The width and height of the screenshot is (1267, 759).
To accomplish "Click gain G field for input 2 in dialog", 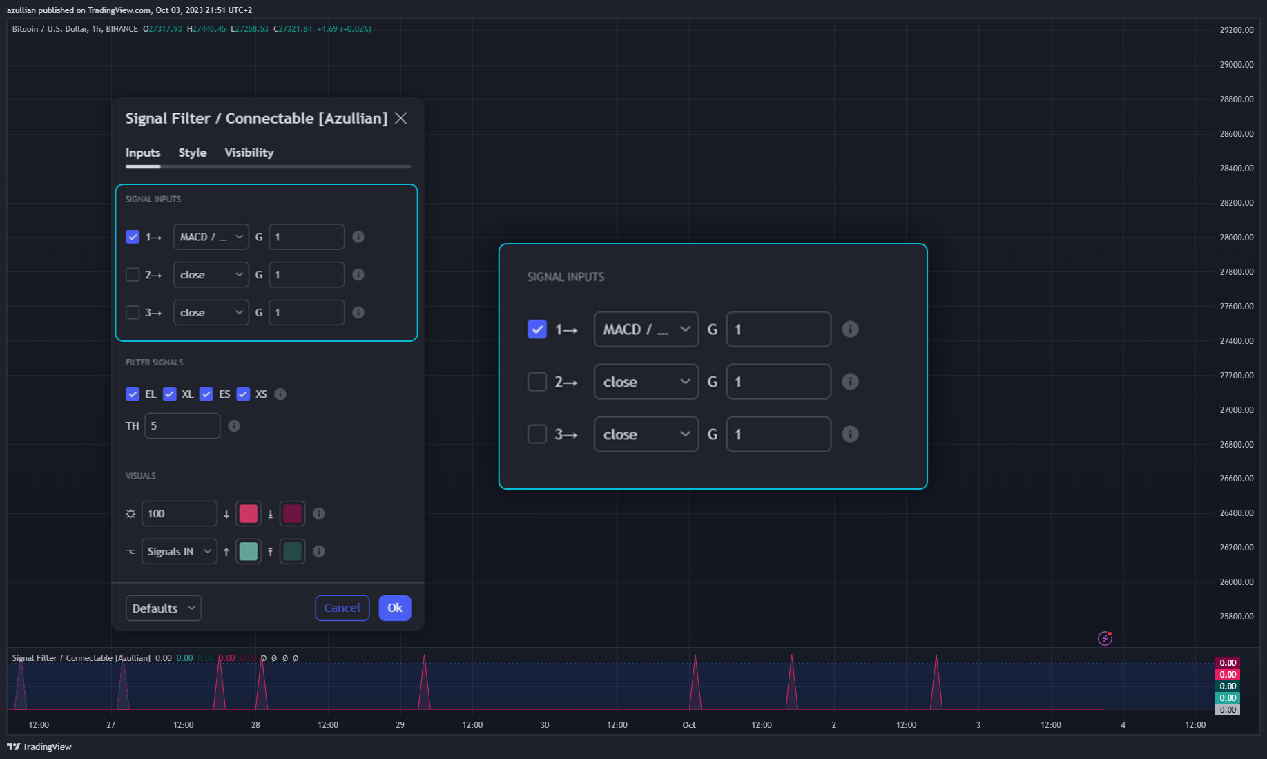I will 307,275.
